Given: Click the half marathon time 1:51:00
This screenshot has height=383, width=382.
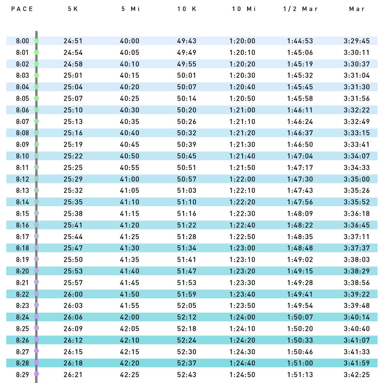Looking at the screenshot, I should tap(300, 363).
